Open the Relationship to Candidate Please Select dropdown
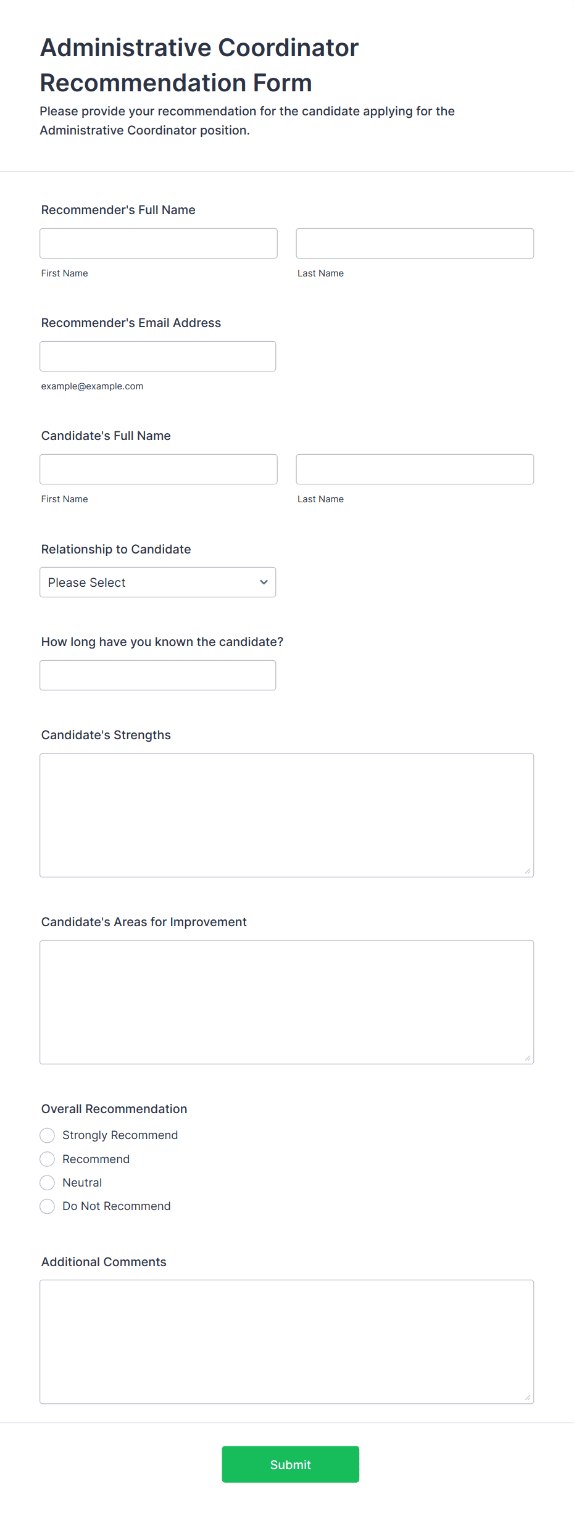Image resolution: width=574 pixels, height=1513 pixels. (157, 582)
